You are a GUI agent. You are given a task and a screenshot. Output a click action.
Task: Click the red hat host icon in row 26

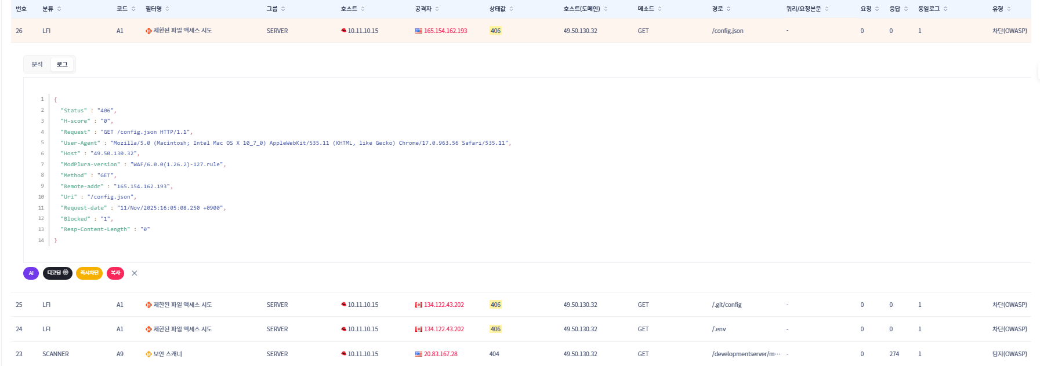coord(343,31)
